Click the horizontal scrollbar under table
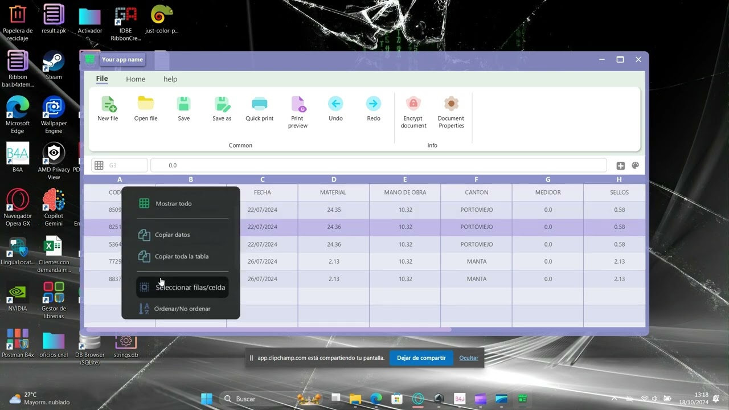Viewport: 729px width, 410px height. point(268,329)
